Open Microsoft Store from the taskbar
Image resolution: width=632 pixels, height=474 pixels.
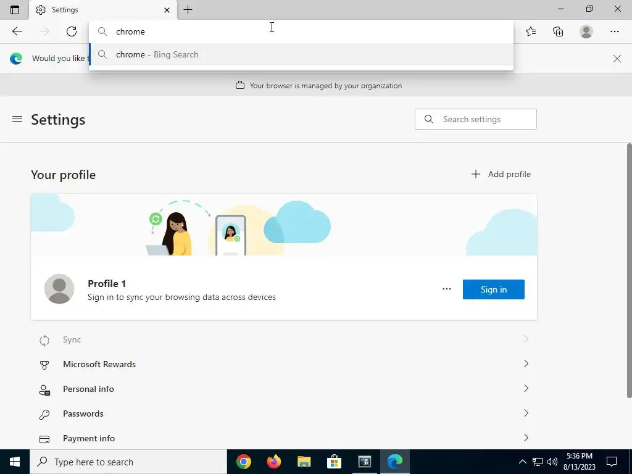point(334,462)
